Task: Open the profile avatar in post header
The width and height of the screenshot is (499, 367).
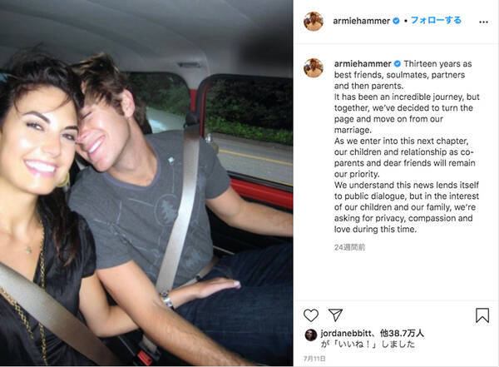Action: coord(314,22)
